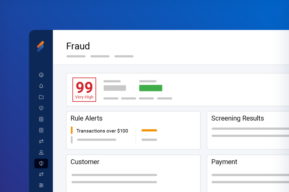The height and width of the screenshot is (192, 289).
Task: Open the dashboard gauge icon
Action: (41, 75)
